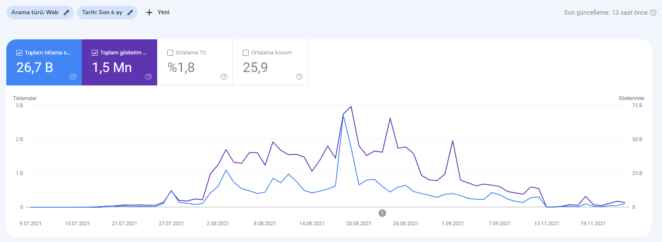Viewport: 662px width, 242px height.
Task: Uncheck Toplam gösterim checkbox
Action: pyautogui.click(x=95, y=53)
